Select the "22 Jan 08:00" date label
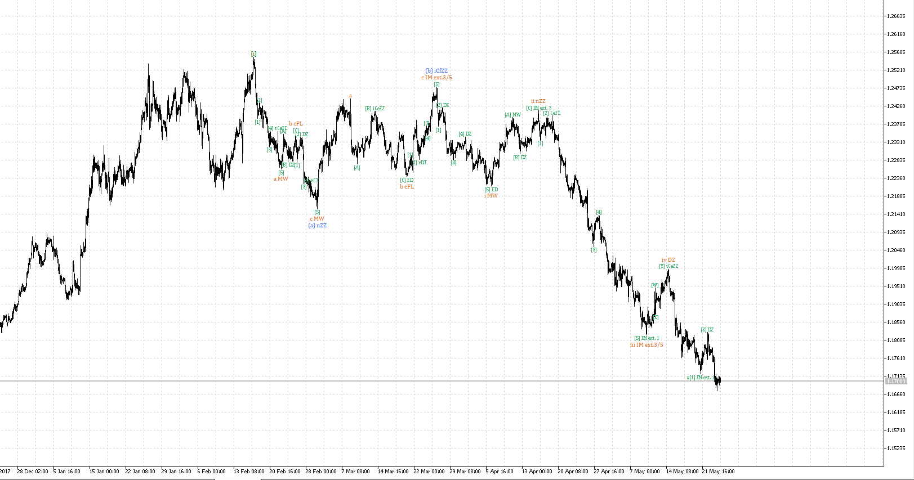The height and width of the screenshot is (480, 914). click(x=140, y=472)
